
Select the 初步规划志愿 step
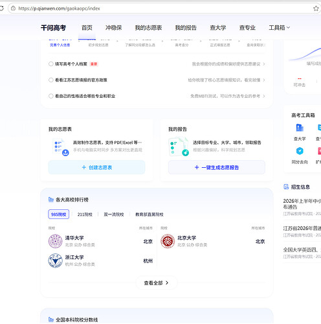(x=98, y=45)
